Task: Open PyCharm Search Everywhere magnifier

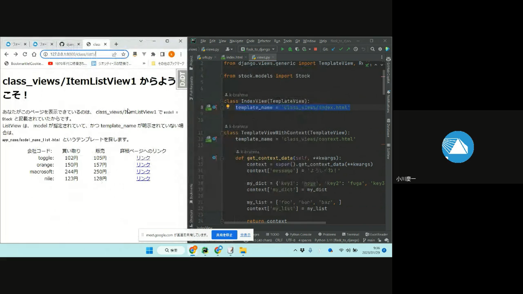Action: (372, 49)
